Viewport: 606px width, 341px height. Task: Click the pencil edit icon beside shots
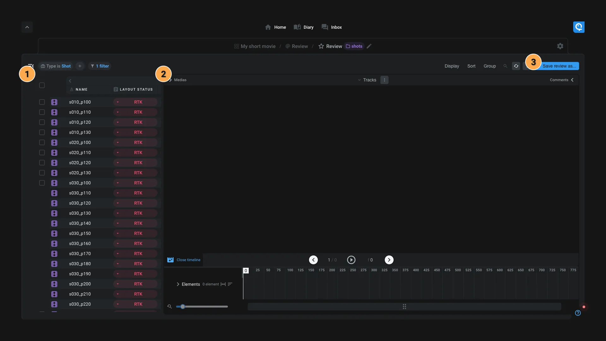(369, 46)
